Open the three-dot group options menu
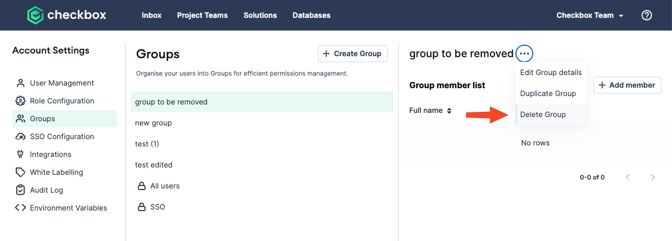 524,54
